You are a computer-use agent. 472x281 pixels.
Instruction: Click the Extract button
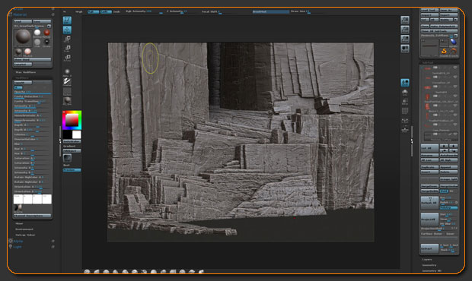tap(429, 248)
